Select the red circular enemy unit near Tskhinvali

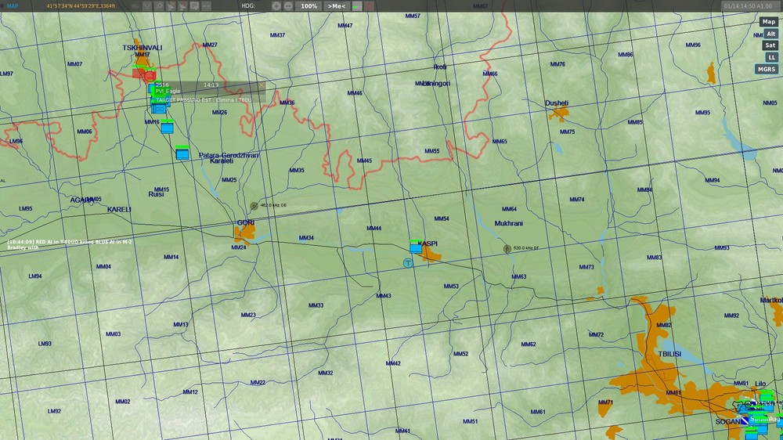click(150, 76)
